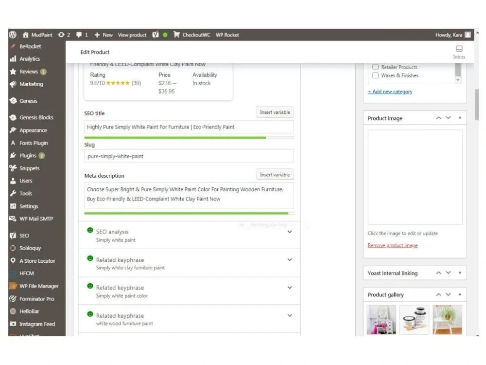The height and width of the screenshot is (365, 486).
Task: Collapse the Product gallery panel
Action: (x=460, y=294)
